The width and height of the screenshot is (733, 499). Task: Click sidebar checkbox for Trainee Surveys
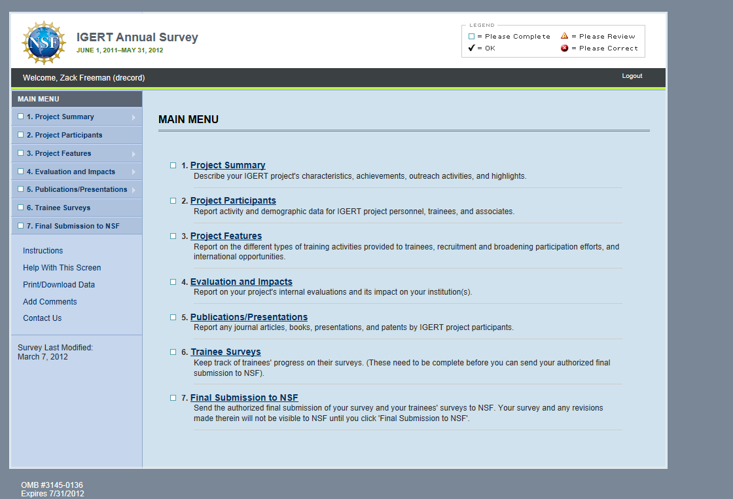(x=21, y=208)
